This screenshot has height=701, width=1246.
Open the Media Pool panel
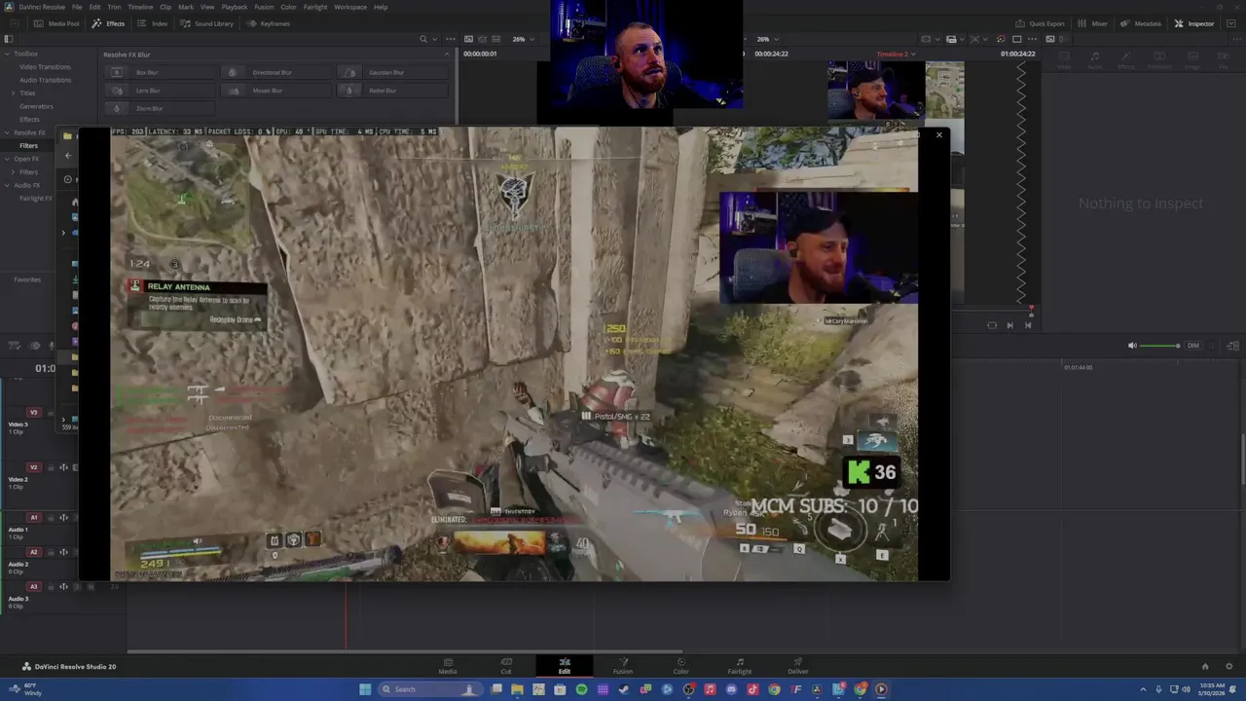click(x=58, y=23)
